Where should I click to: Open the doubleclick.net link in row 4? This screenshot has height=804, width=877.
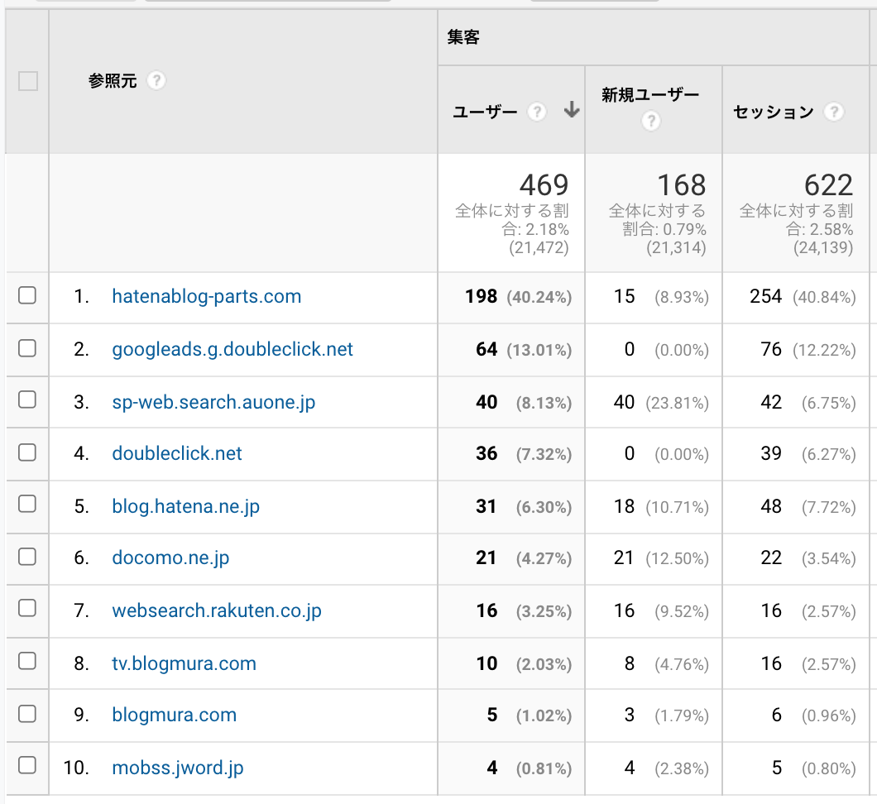click(177, 453)
